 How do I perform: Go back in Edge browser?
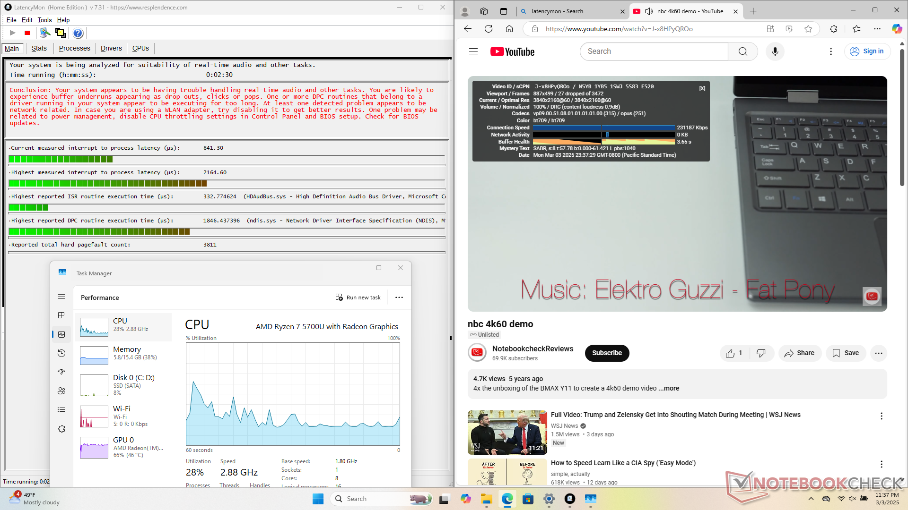coord(468,29)
